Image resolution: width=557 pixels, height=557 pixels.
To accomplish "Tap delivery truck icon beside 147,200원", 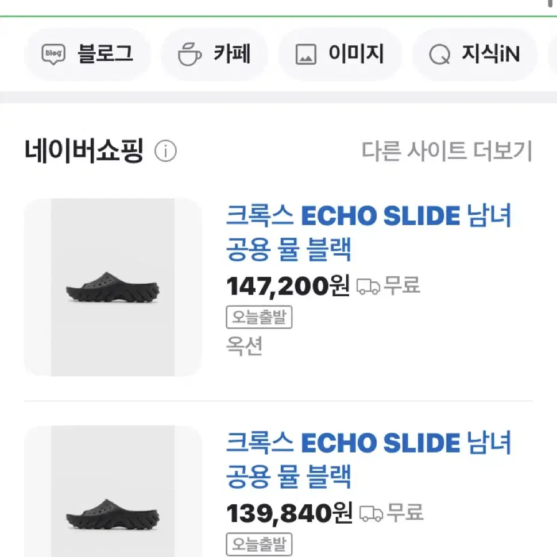I will 368,287.
